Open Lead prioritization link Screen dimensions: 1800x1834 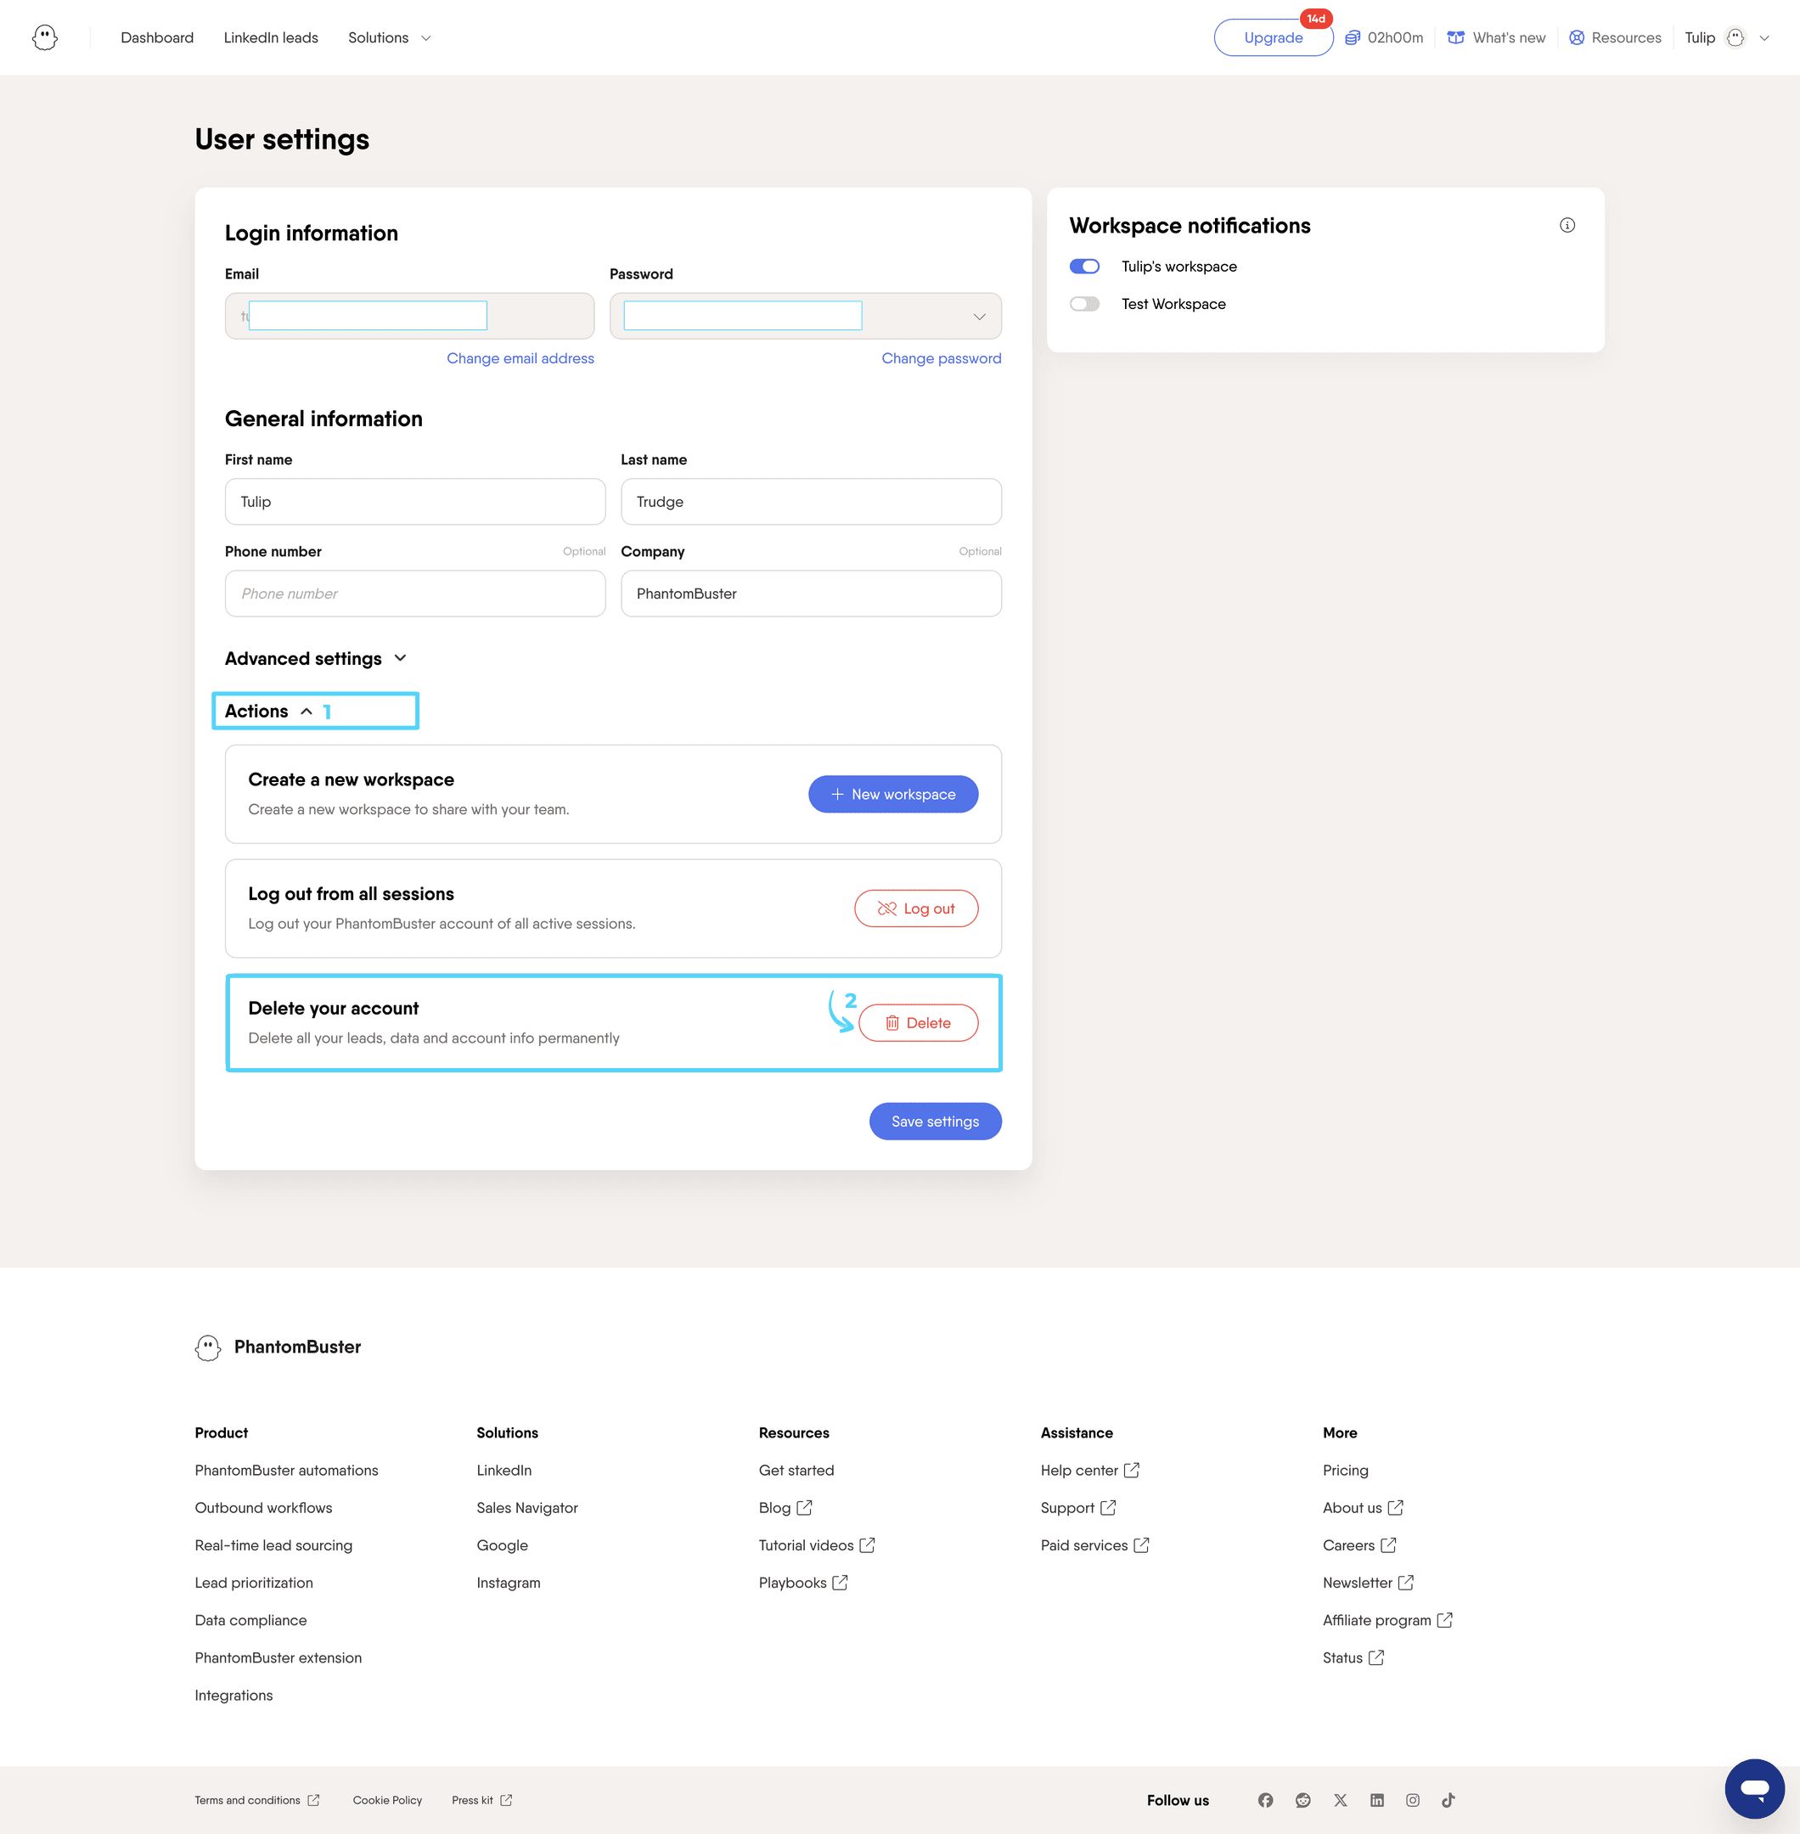click(253, 1583)
